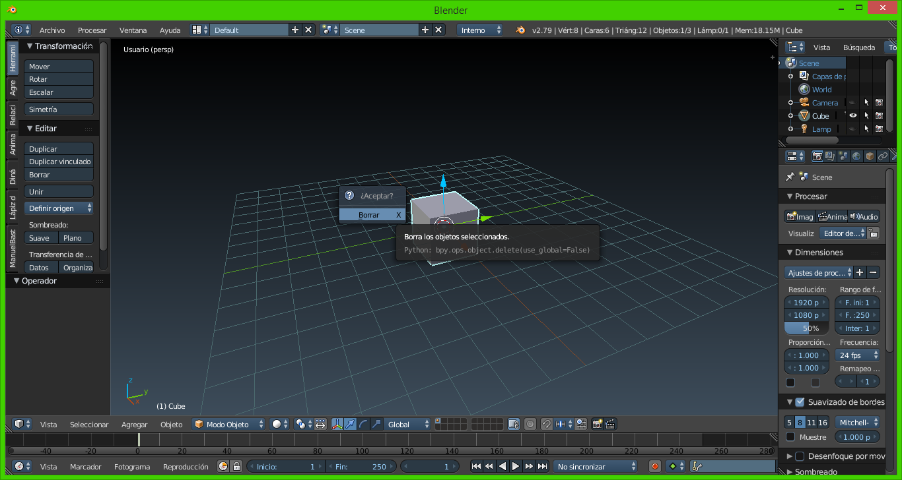Open the 3D view editor type selector
The width and height of the screenshot is (902, 480).
click(22, 425)
